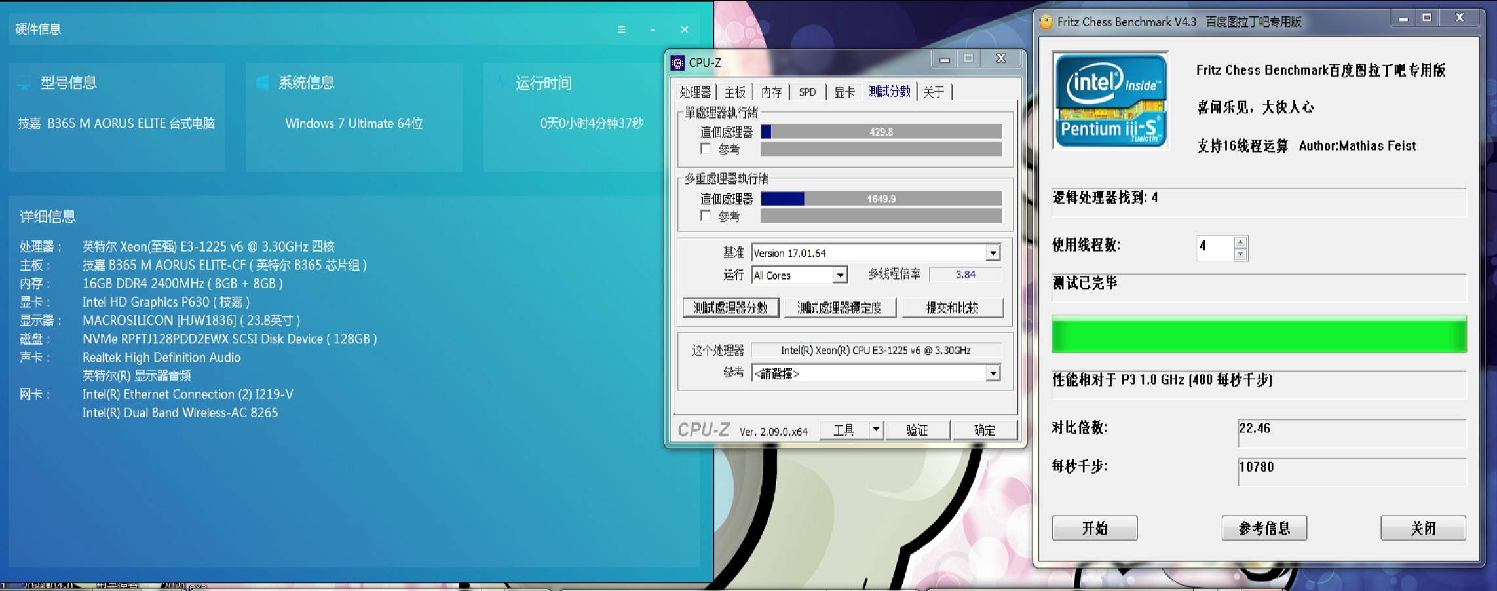The height and width of the screenshot is (591, 1497).
Task: Click the 系统信息 card showing Windows 7 Ultimate
Action: [x=354, y=117]
